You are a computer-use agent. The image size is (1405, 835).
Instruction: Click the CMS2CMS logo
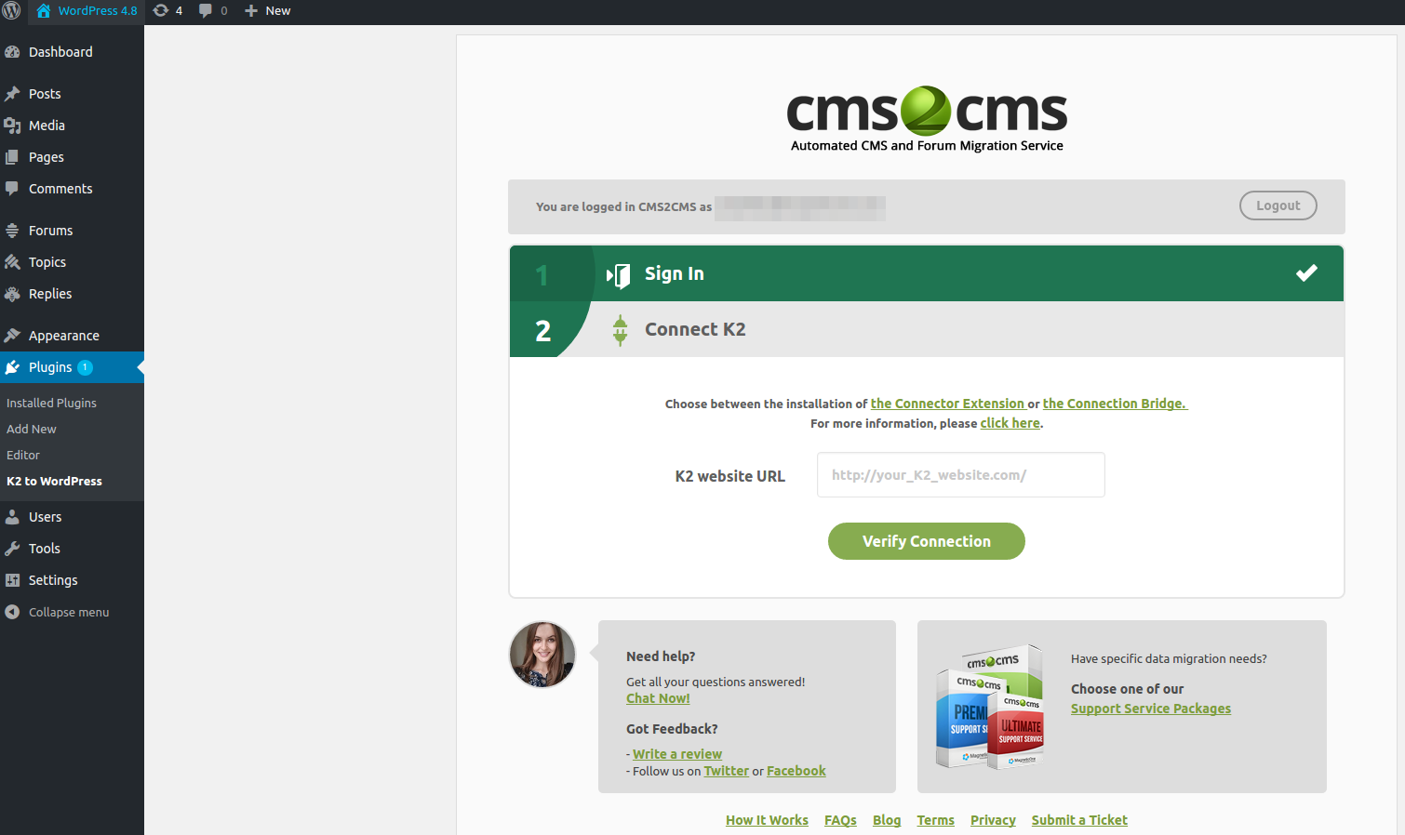(927, 119)
